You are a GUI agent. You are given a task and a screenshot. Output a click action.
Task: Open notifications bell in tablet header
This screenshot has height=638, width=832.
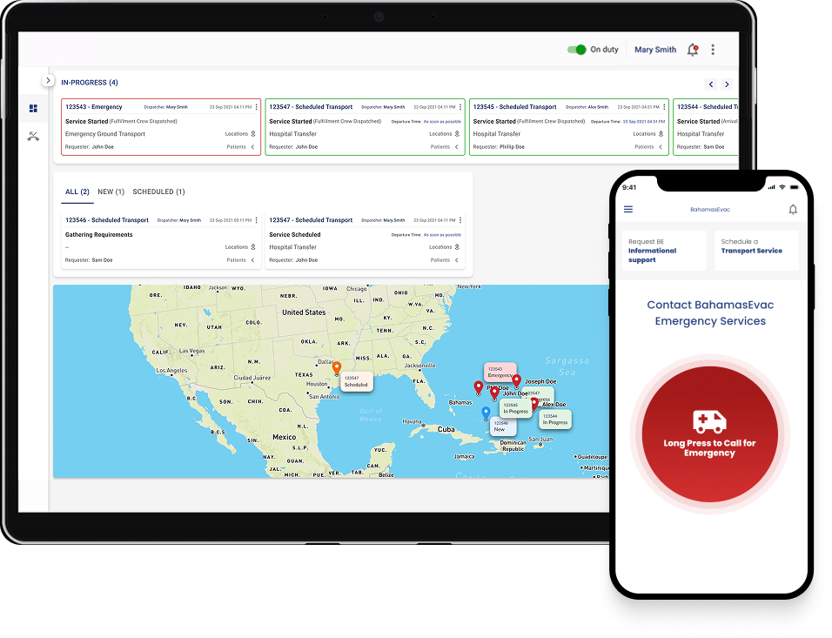pos(693,50)
